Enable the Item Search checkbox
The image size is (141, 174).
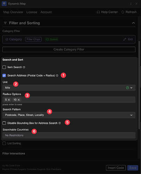coord(4,67)
